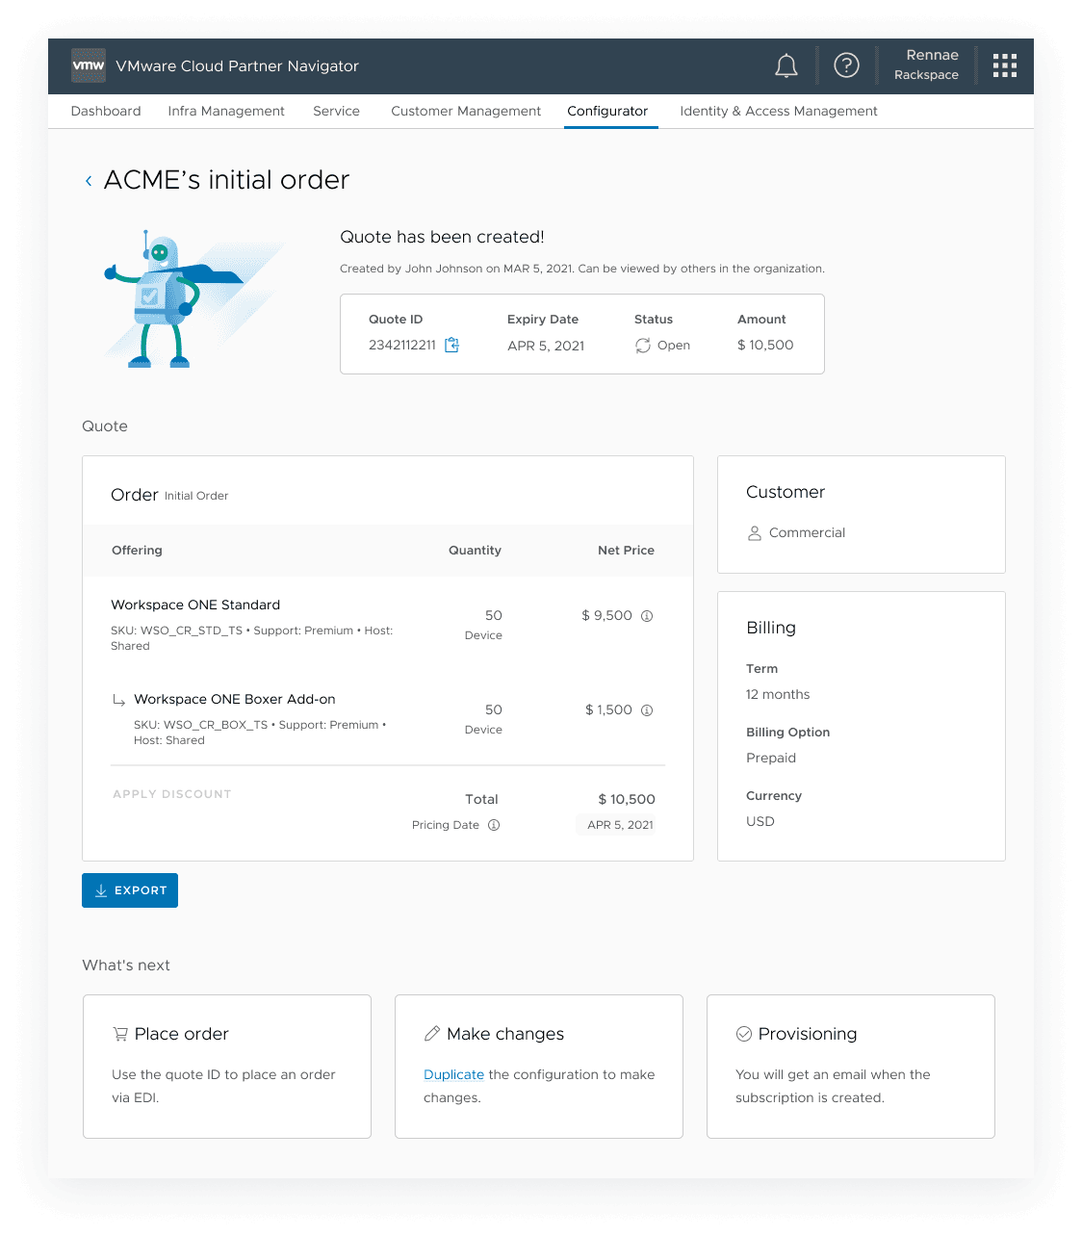This screenshot has width=1082, height=1236.
Task: Click the Total $ 10,500 value
Action: 627,799
